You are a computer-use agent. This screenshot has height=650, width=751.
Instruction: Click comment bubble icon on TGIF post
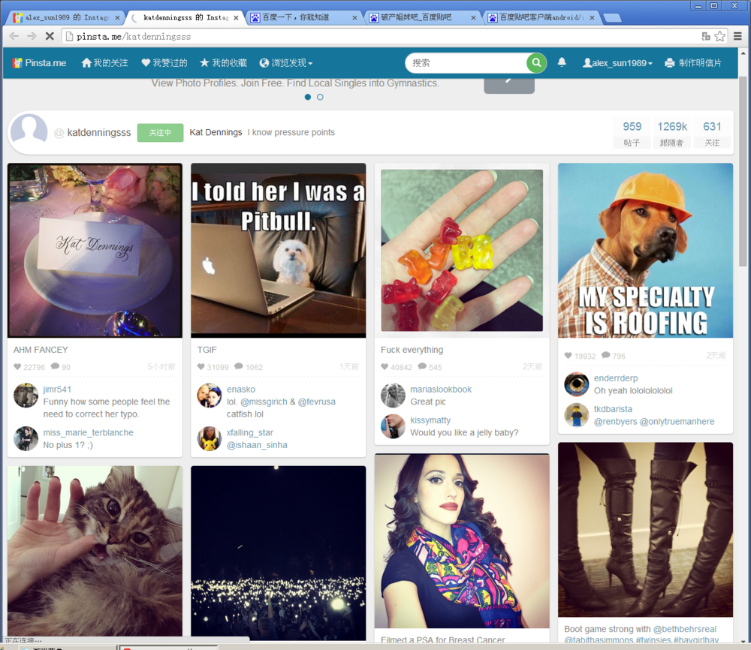click(239, 366)
